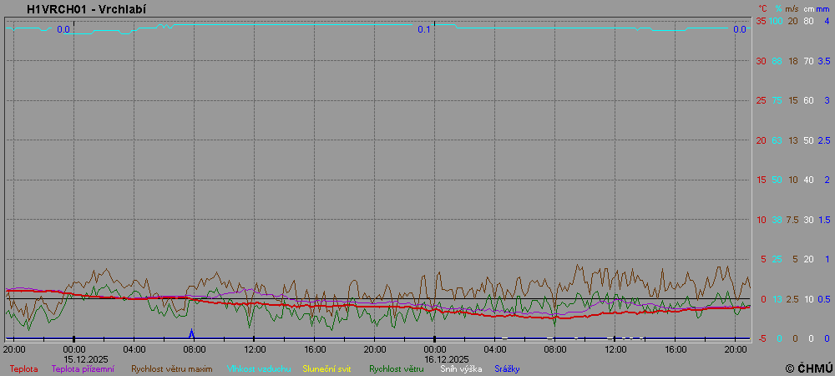The width and height of the screenshot is (835, 376).
Task: Click the blue 3.5 value on right axis
Action: 823,61
